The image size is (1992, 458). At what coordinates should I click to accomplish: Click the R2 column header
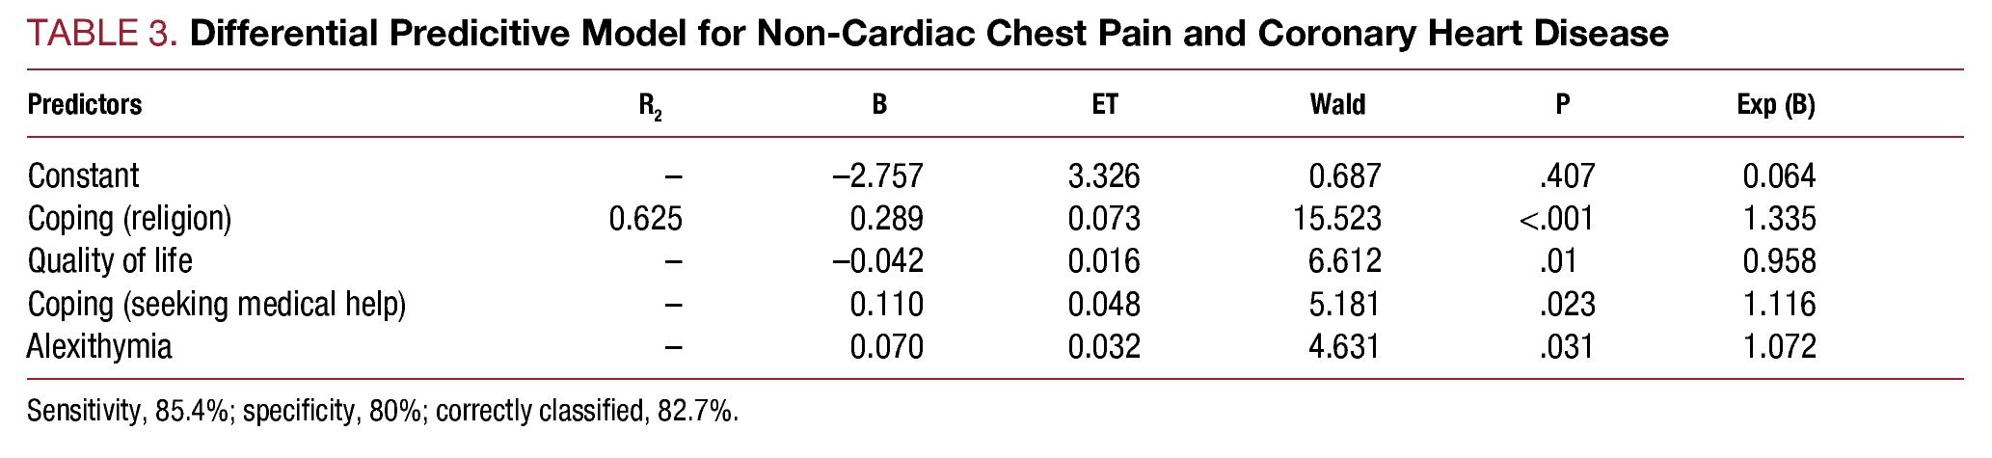[651, 105]
